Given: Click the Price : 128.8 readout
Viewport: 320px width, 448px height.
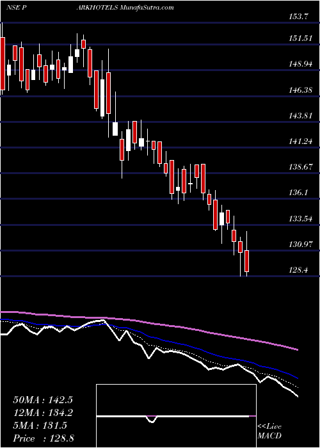Looking at the screenshot, I should (44, 438).
